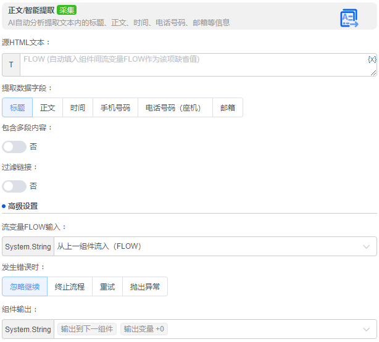The image size is (379, 342).
Task: Choose 抛出异常 on error
Action: pyautogui.click(x=145, y=286)
